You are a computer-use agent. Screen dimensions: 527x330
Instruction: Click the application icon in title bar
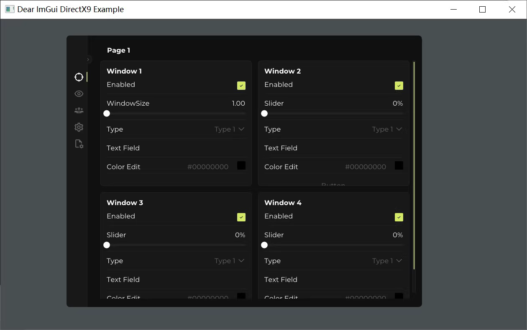point(10,9)
